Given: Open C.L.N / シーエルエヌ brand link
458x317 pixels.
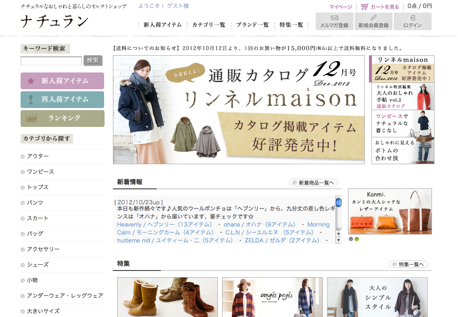Looking at the screenshot, I should [269, 232].
